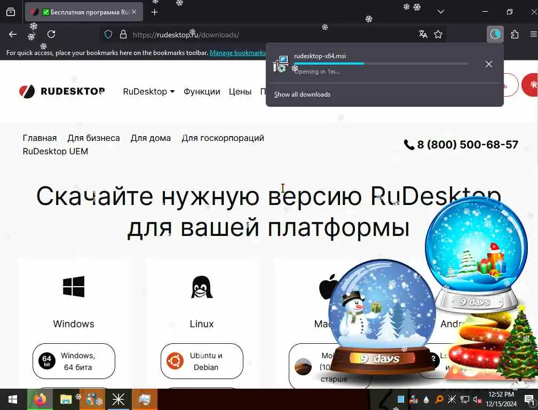Click the muted volume tray icon

pyautogui.click(x=477, y=399)
